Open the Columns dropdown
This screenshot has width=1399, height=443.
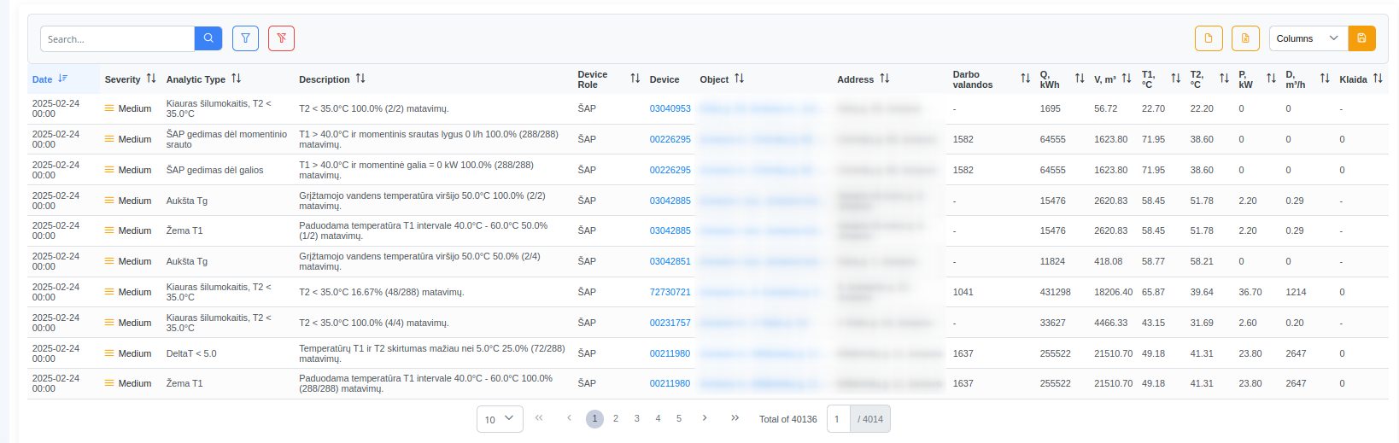(x=1308, y=38)
